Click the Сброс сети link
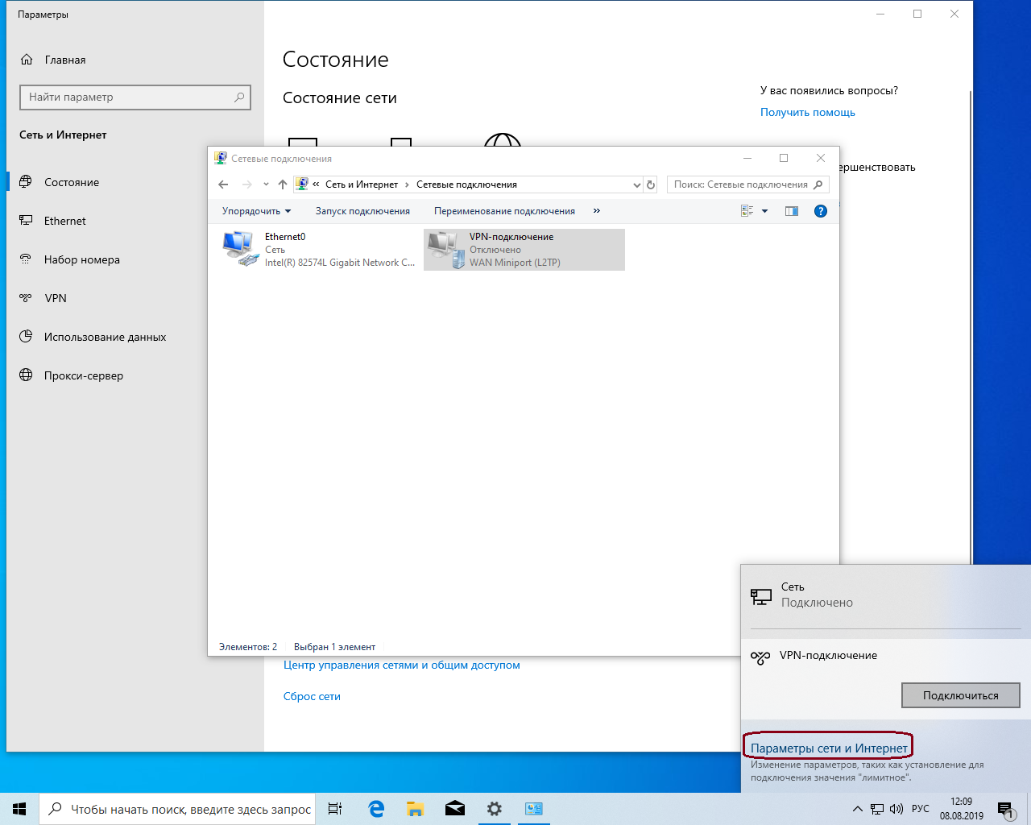The width and height of the screenshot is (1031, 825). coord(312,696)
